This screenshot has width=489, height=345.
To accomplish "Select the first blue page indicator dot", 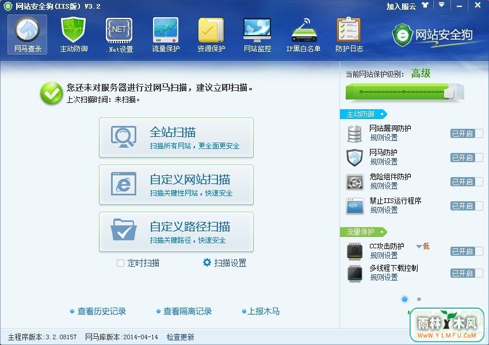I will coord(405,299).
